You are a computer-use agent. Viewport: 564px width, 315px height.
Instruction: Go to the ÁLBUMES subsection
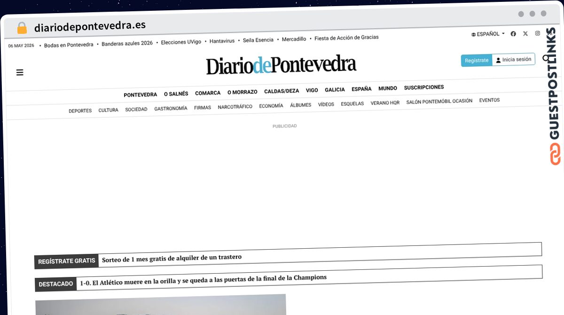click(x=300, y=105)
